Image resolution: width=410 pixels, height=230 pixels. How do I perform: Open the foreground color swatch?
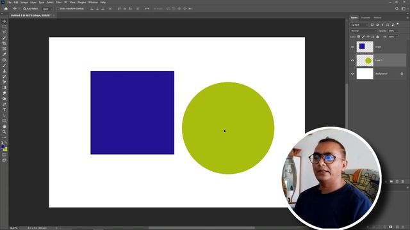coord(3,147)
